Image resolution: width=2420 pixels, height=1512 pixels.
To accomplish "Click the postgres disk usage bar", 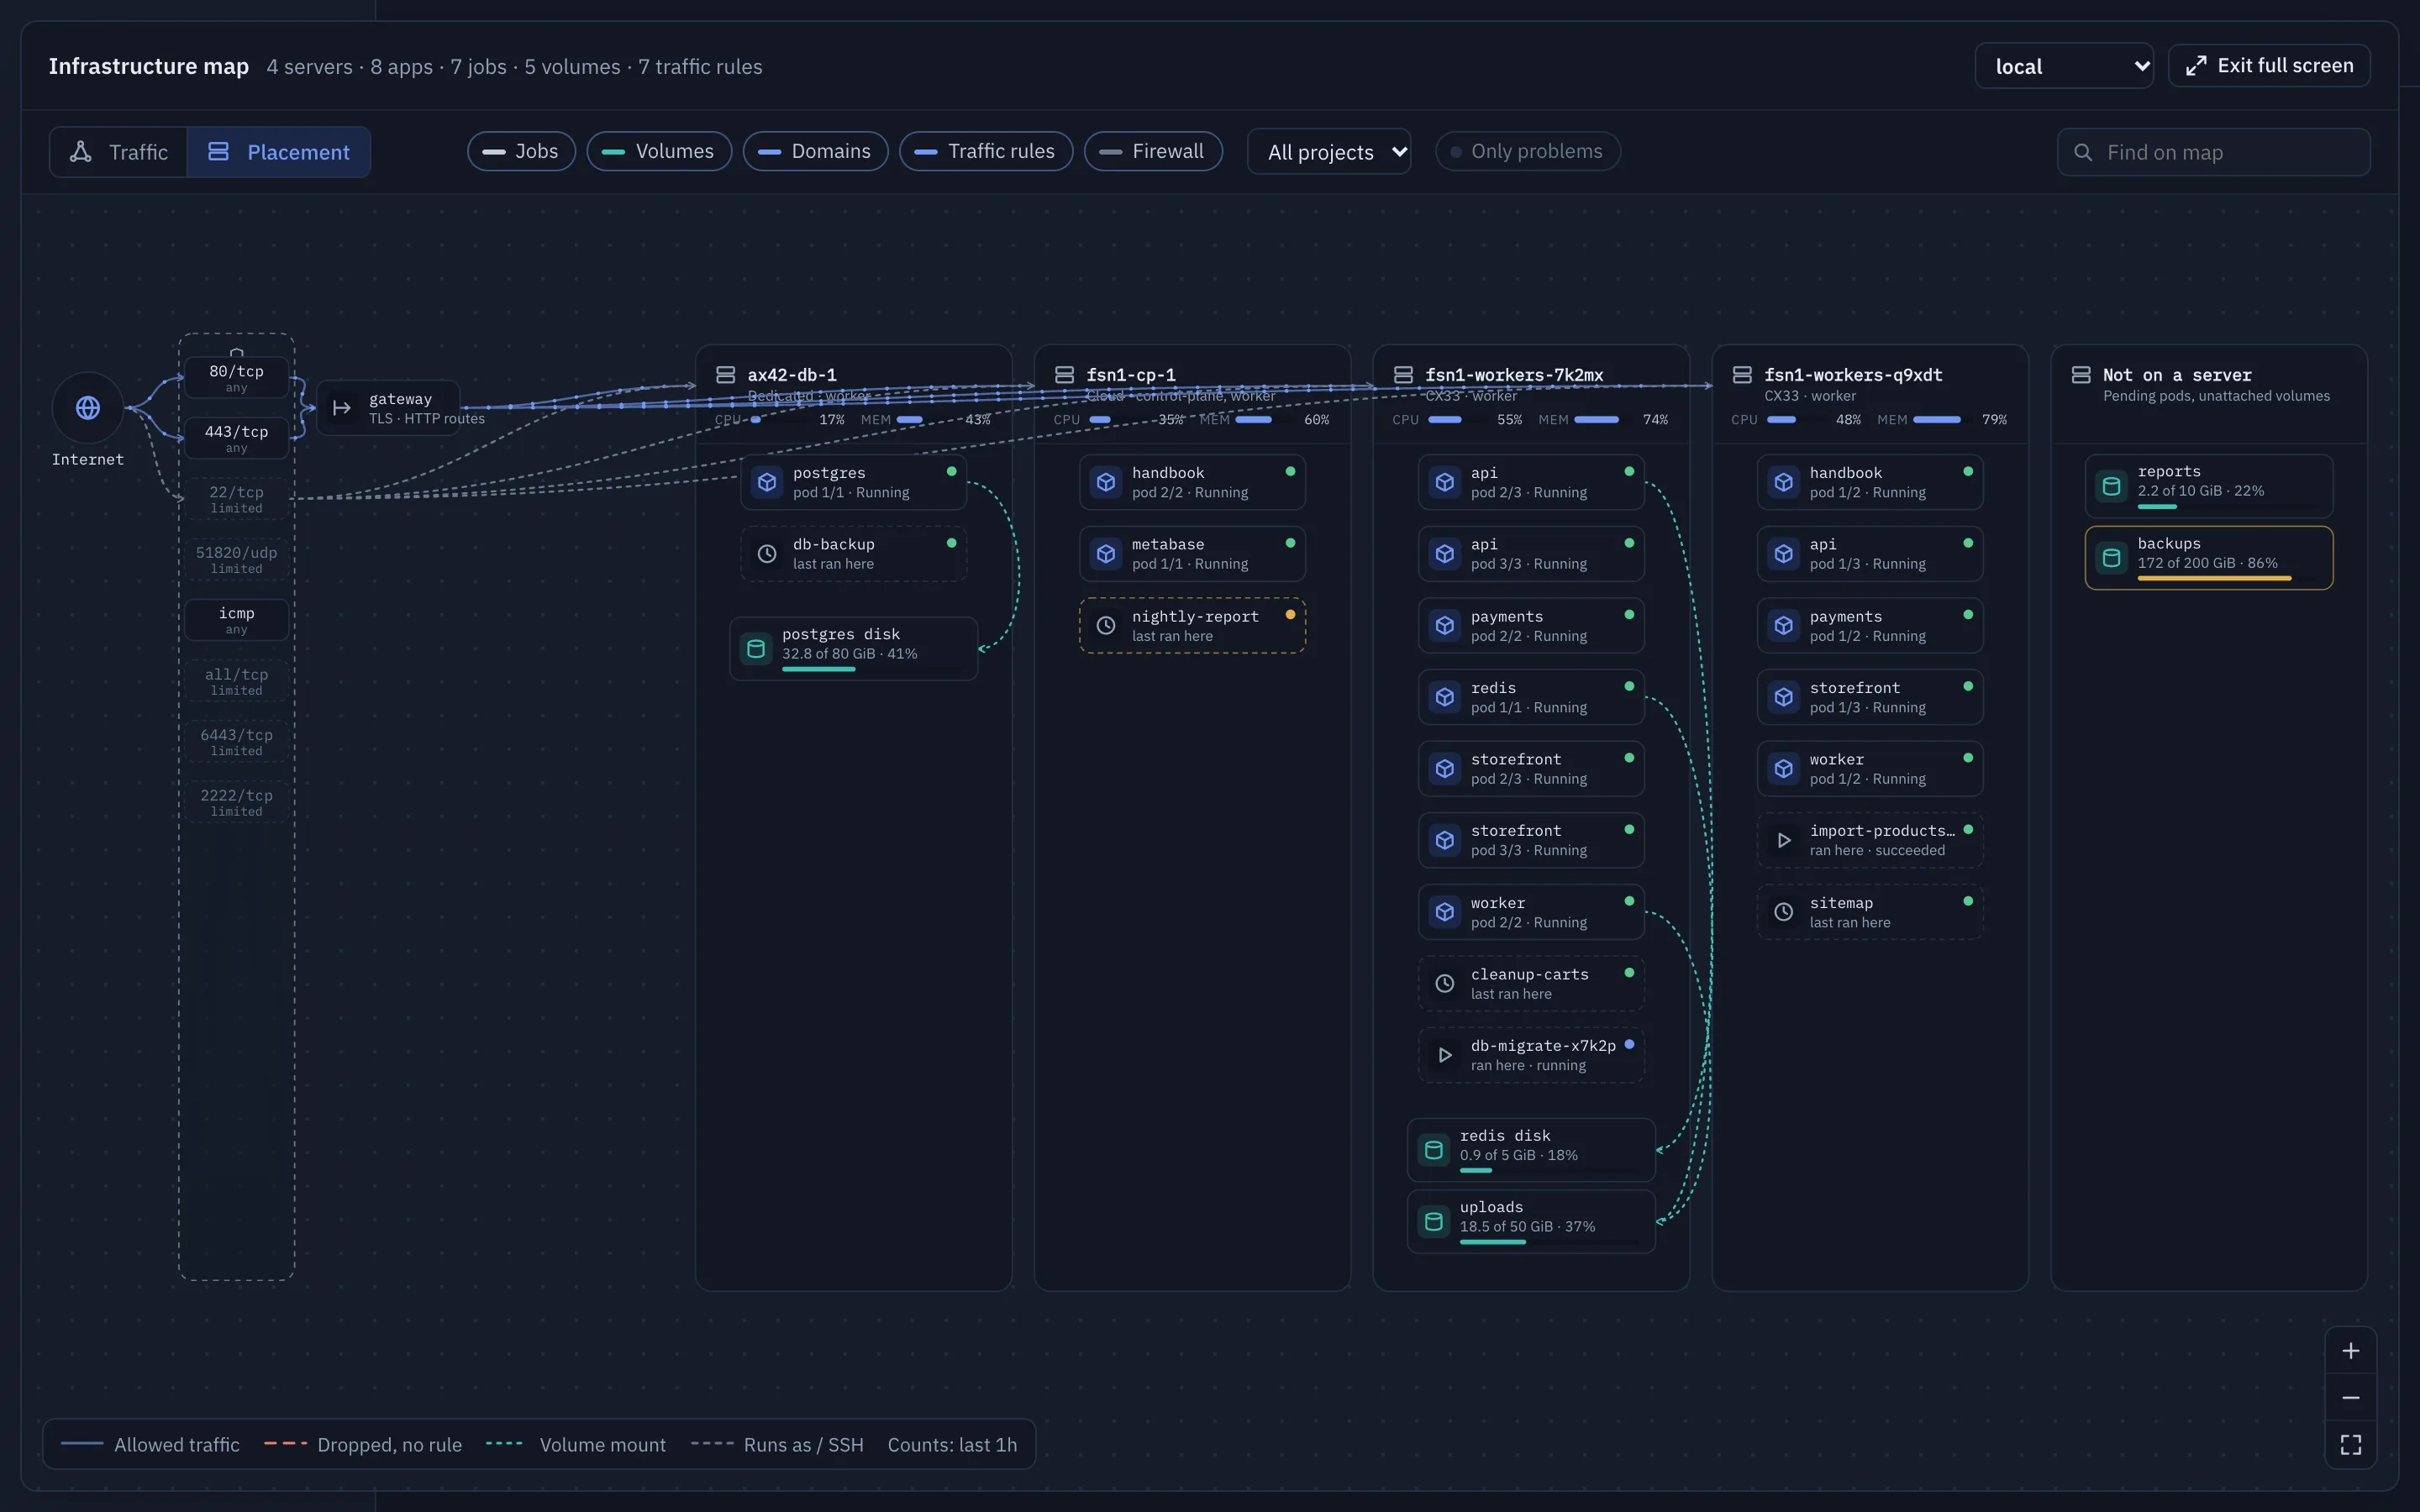I will pyautogui.click(x=874, y=669).
